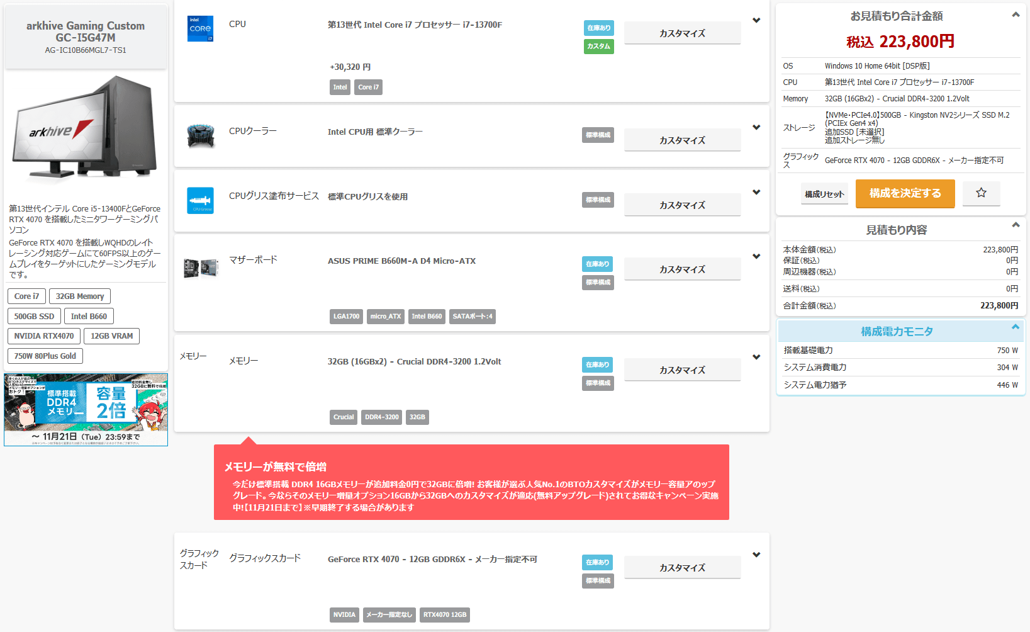
Task: Click the SATAポート:4 tag
Action: (x=473, y=317)
